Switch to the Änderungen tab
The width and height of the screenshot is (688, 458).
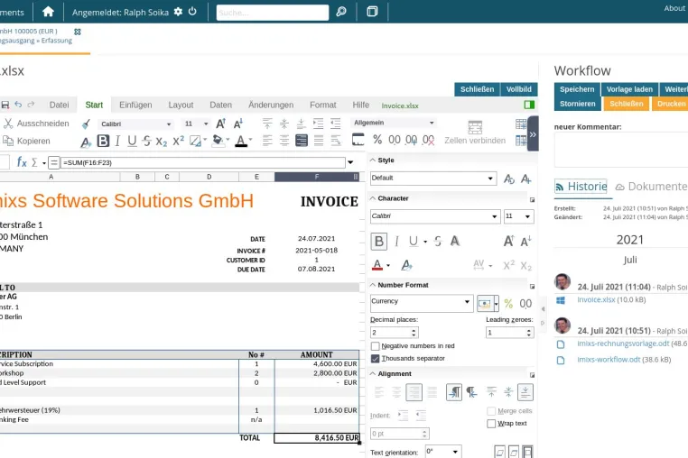click(x=271, y=105)
